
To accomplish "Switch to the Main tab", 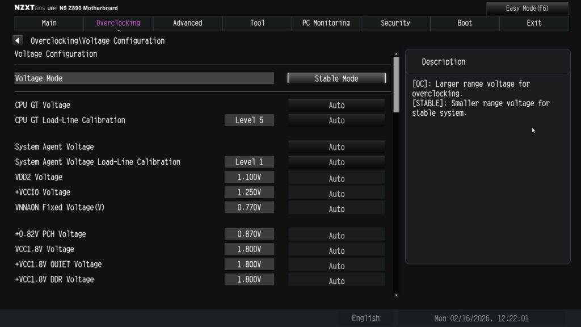I will [49, 23].
